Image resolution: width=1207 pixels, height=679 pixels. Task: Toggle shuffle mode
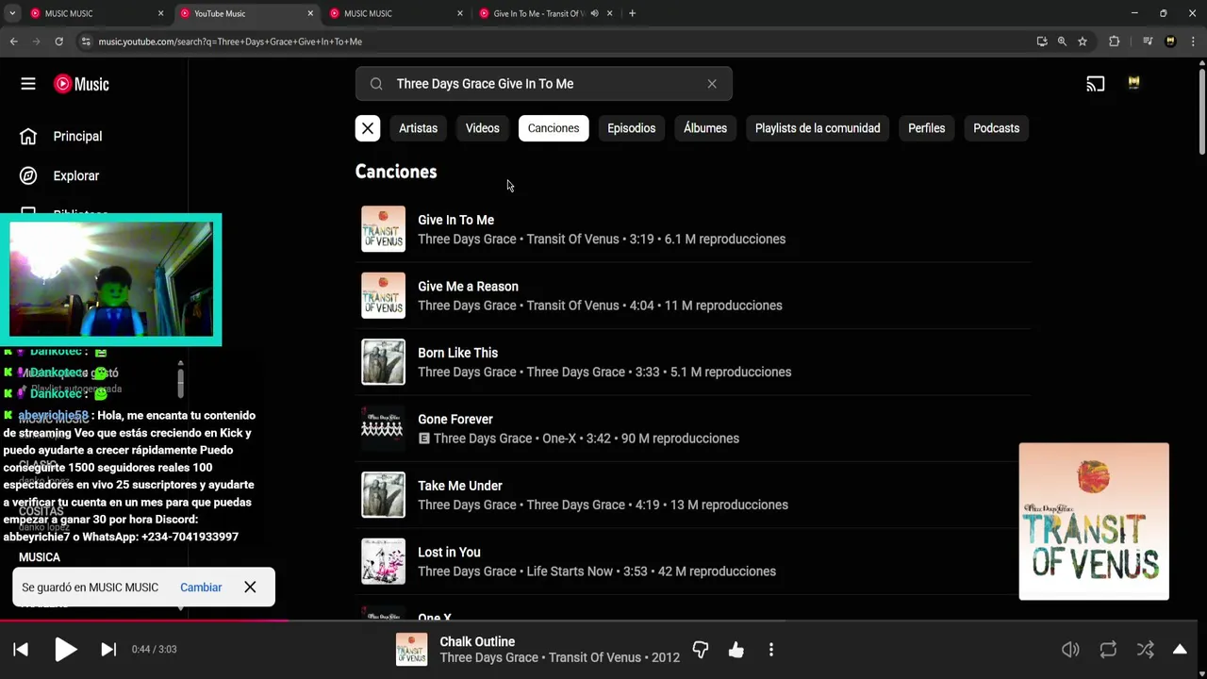[1145, 650]
